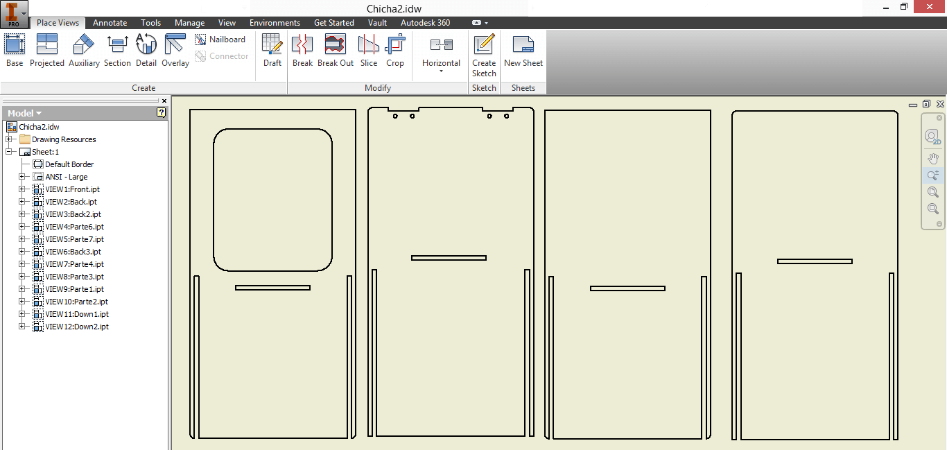
Task: Close the navigation bar
Action: click(x=939, y=118)
